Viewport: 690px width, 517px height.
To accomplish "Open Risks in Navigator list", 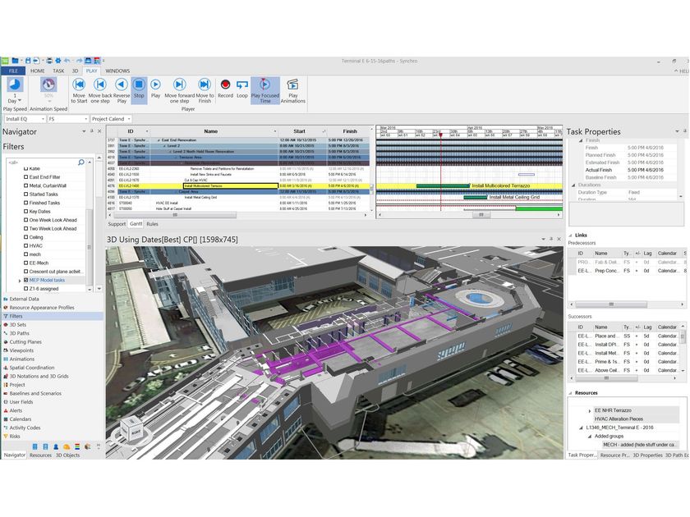I will click(15, 437).
